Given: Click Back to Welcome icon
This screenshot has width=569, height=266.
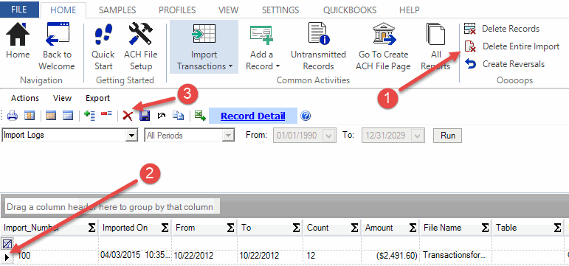Looking at the screenshot, I should click(x=58, y=35).
